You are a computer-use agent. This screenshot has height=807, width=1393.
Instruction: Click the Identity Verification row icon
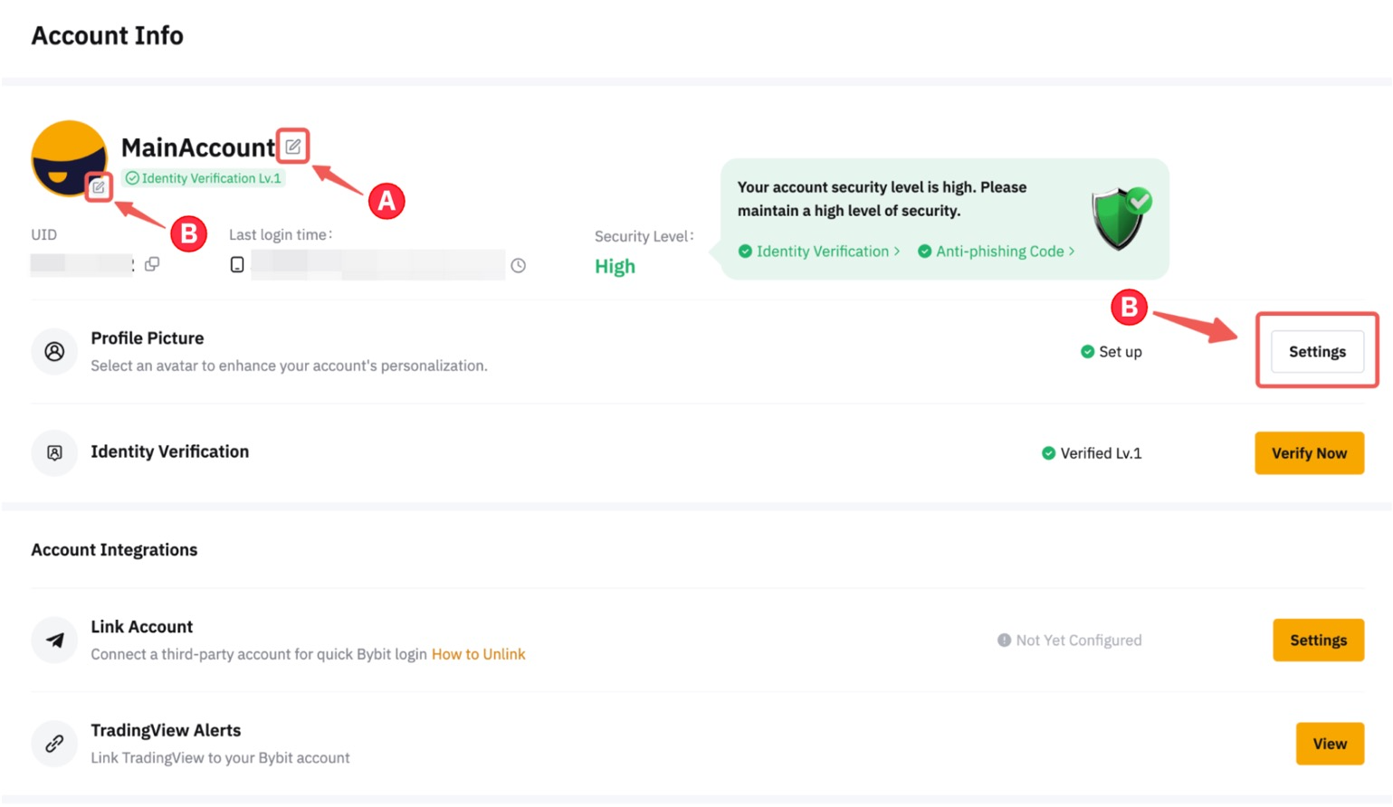tap(54, 453)
